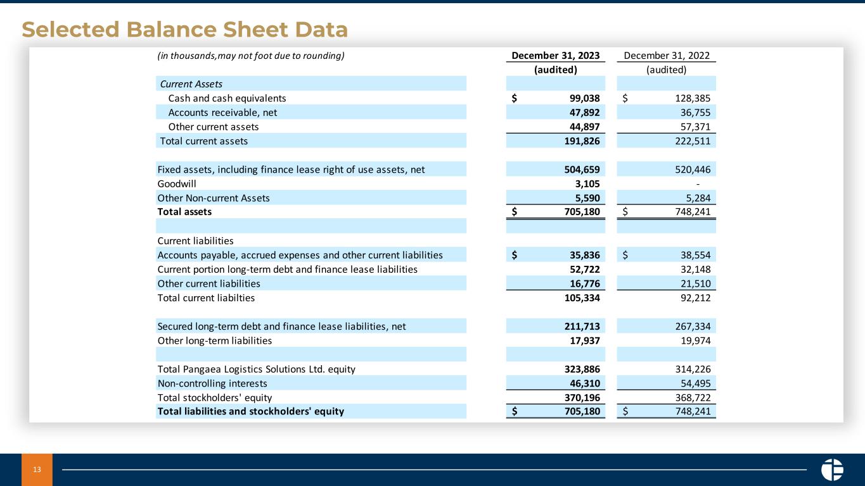This screenshot has width=865, height=486.
Task: Click the Accounts receivable, net label
Action: click(222, 113)
